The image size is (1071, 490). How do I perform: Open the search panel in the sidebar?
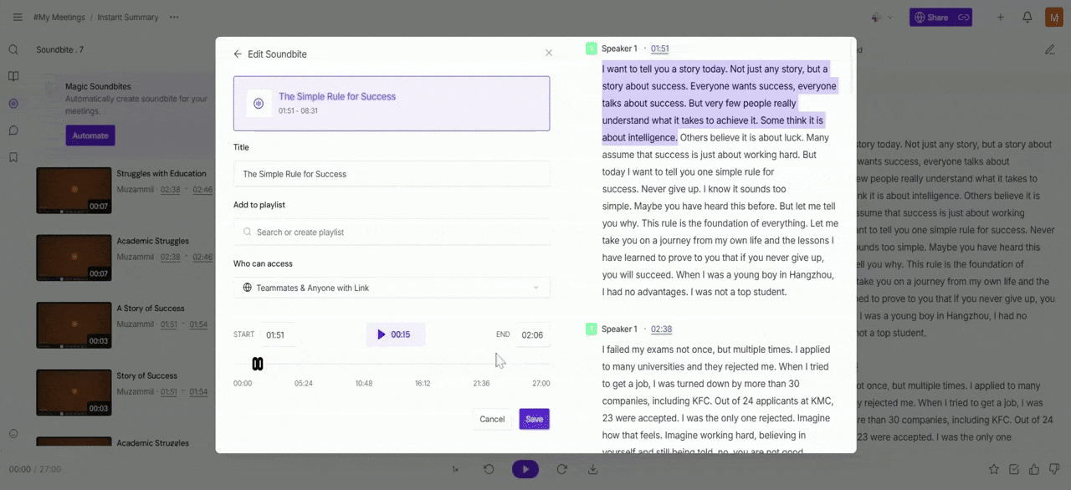point(13,49)
